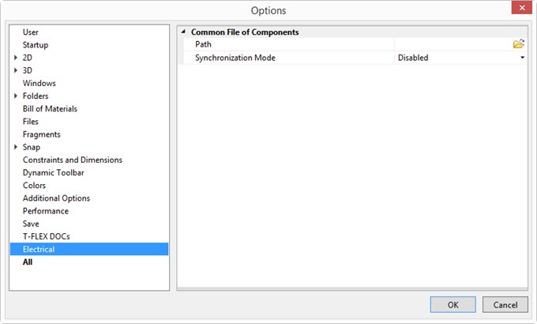Image resolution: width=537 pixels, height=324 pixels.
Task: Open the Dynamic Toolbar settings
Action: point(53,172)
